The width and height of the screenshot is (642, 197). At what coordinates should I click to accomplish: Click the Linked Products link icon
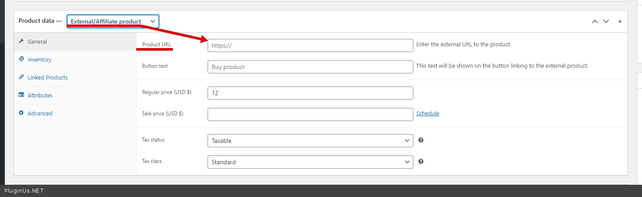pyautogui.click(x=21, y=77)
